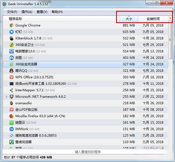Click the 十月 11, 2018 install date
Screen dimensions: 175x162
pos(153,84)
